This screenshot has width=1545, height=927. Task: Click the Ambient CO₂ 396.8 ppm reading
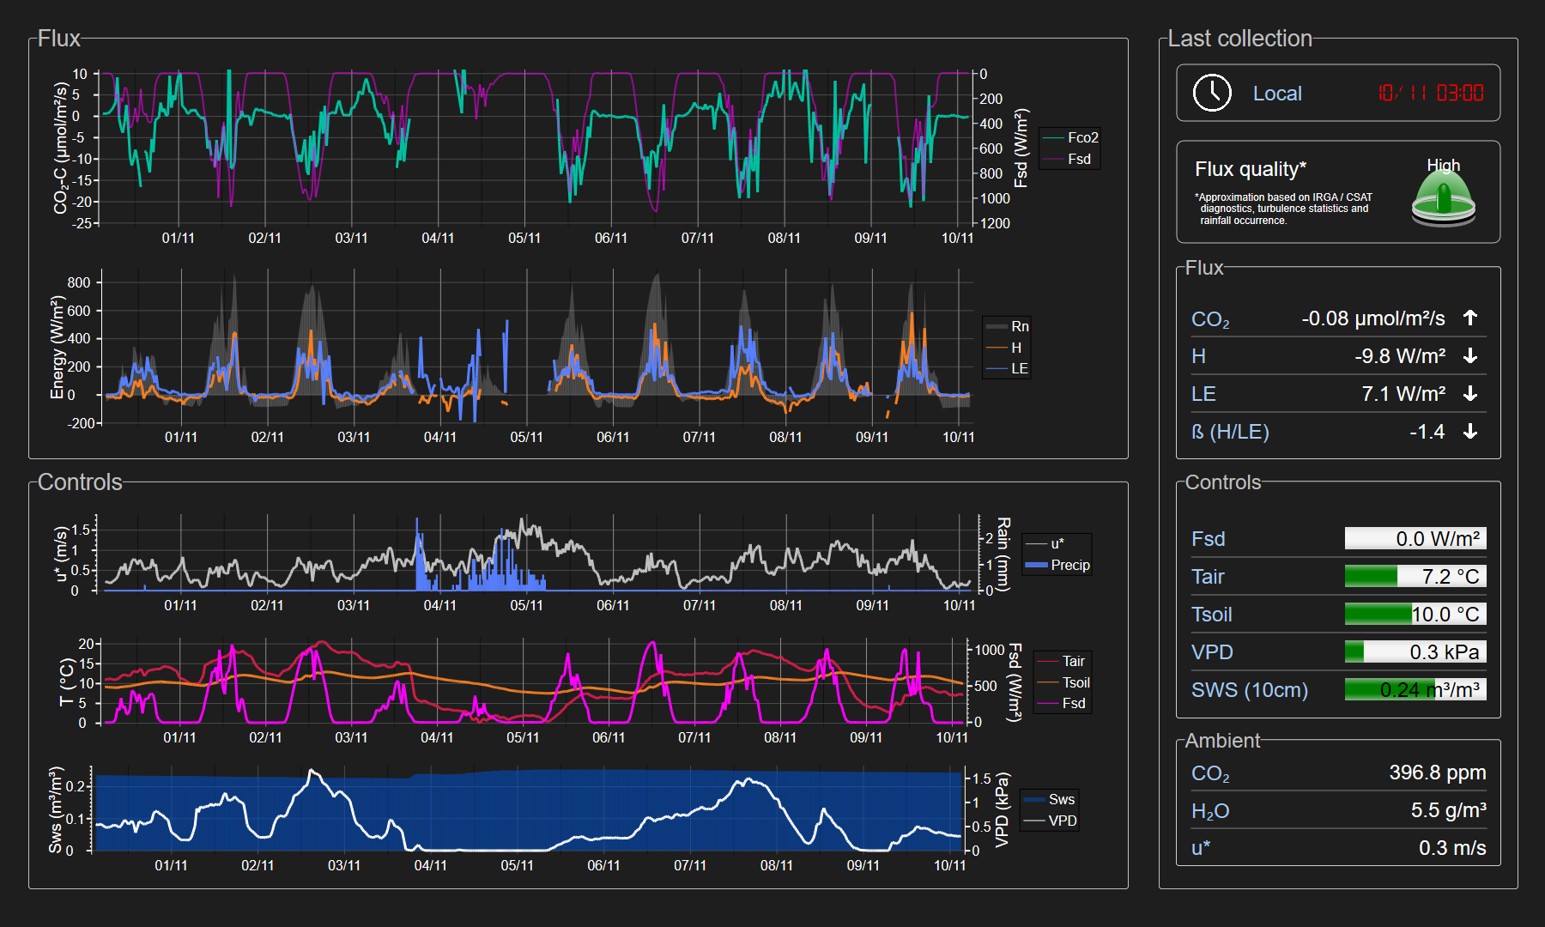click(x=1437, y=772)
